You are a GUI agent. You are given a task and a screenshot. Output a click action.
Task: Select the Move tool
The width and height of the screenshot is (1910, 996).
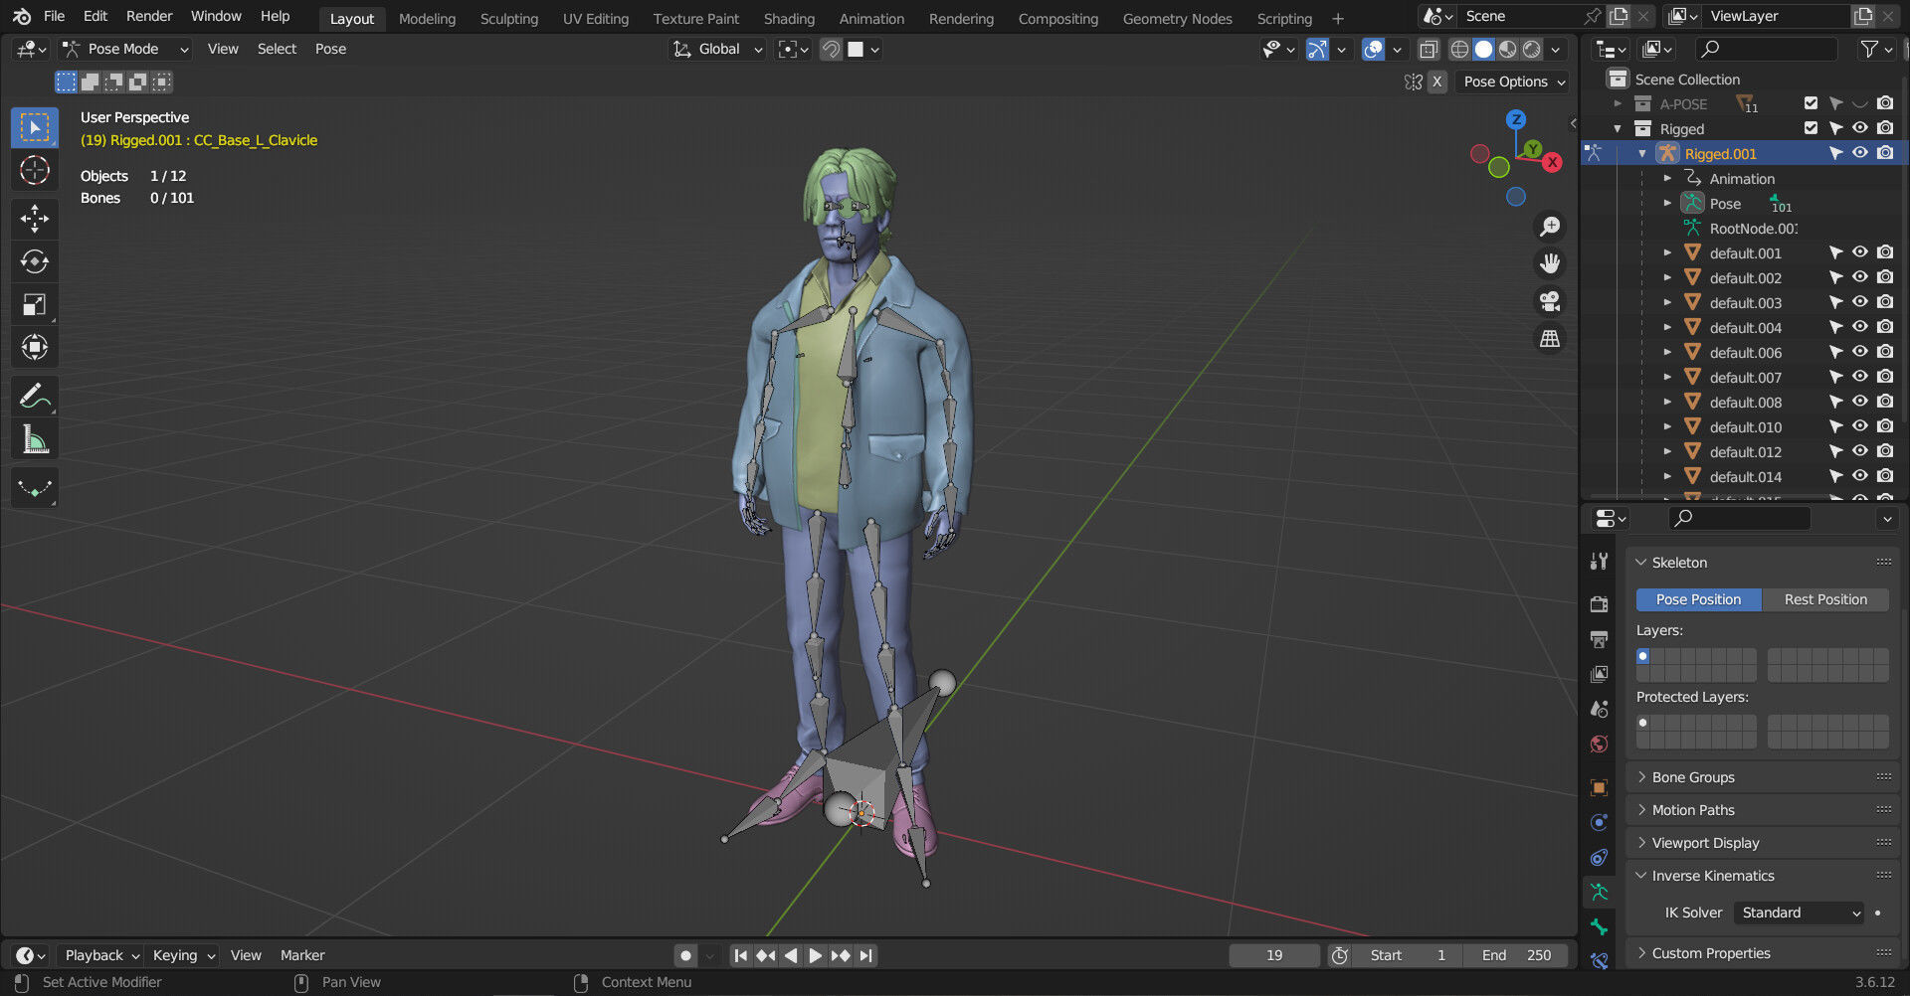pyautogui.click(x=35, y=218)
